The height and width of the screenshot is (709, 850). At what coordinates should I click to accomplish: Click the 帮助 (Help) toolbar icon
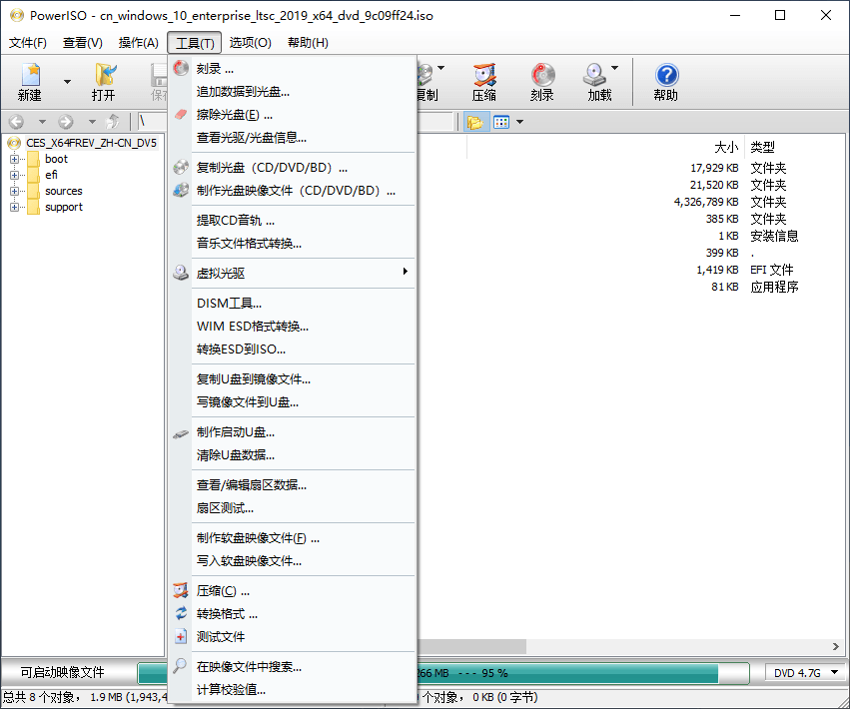(666, 82)
